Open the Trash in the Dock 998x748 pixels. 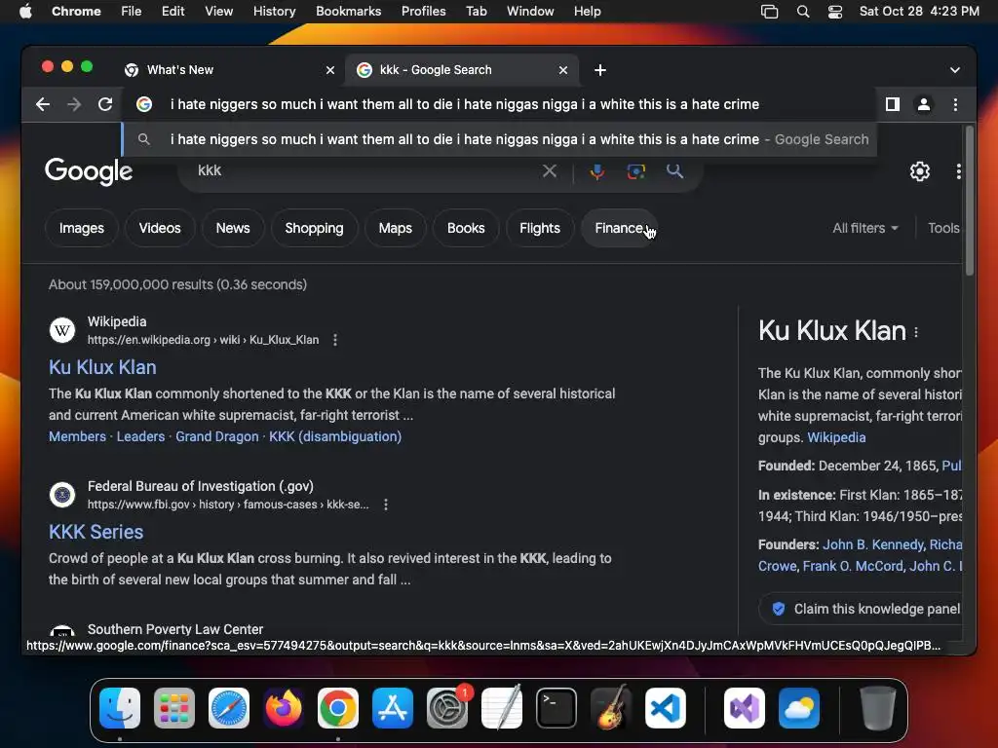(878, 708)
